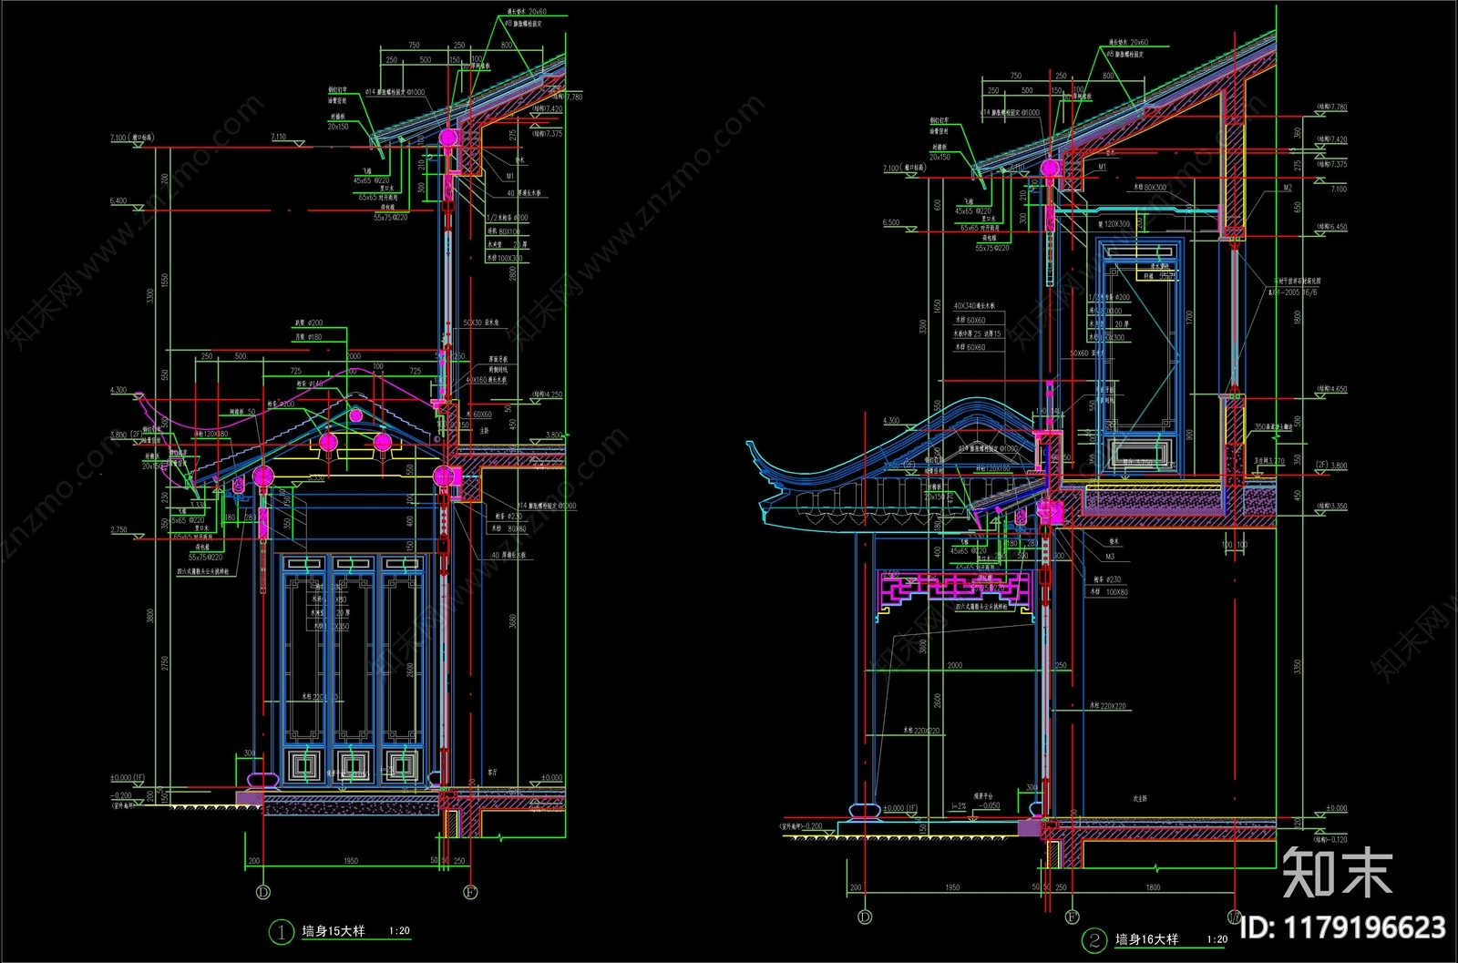The width and height of the screenshot is (1458, 963).
Task: Select the (结构)7.780 level in 墙身16
Action: click(x=1331, y=107)
